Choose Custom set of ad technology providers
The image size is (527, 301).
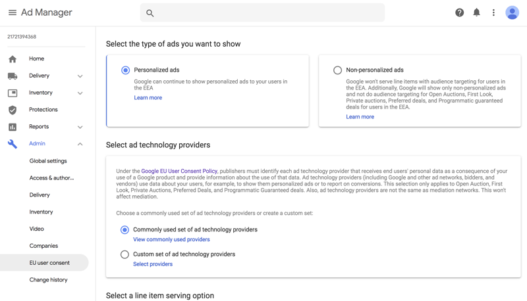125,254
